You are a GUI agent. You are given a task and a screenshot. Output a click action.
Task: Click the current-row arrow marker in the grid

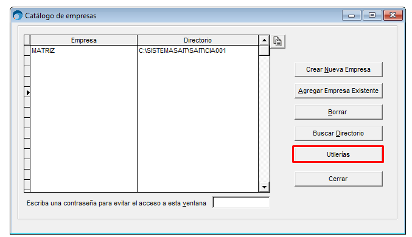[27, 92]
